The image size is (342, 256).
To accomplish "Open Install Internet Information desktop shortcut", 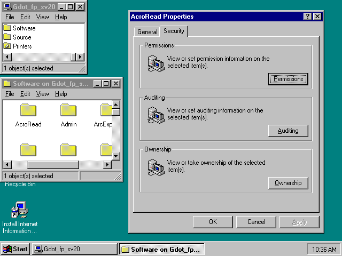I will click(20, 218).
